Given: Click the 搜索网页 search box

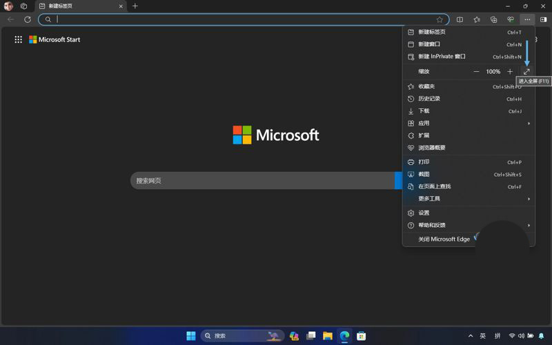Looking at the screenshot, I should (x=263, y=181).
